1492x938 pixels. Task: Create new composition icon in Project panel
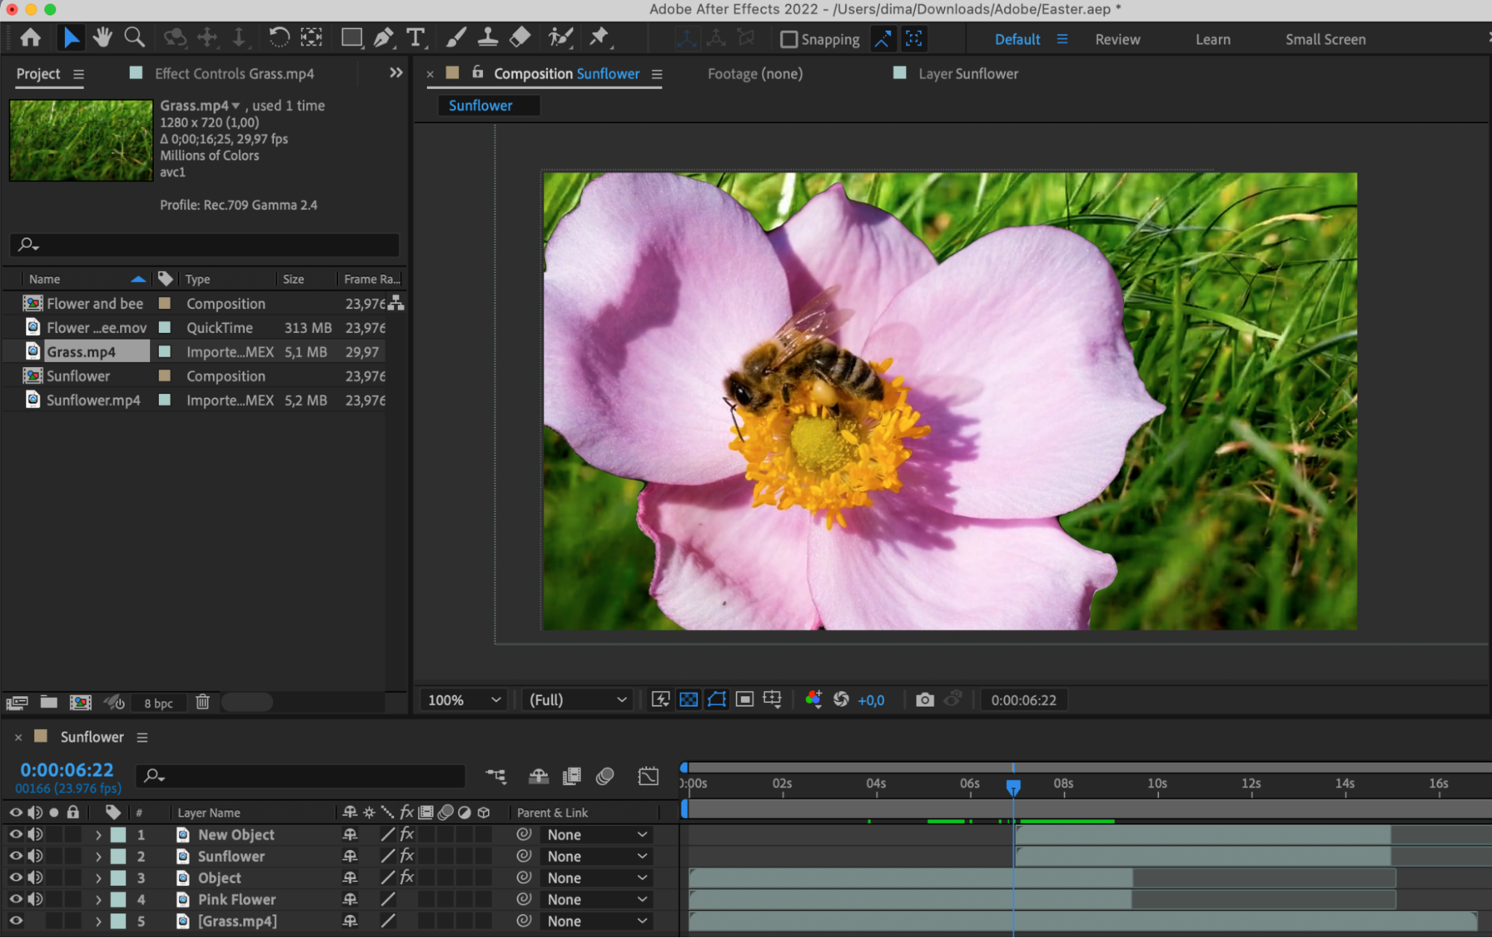coord(81,702)
